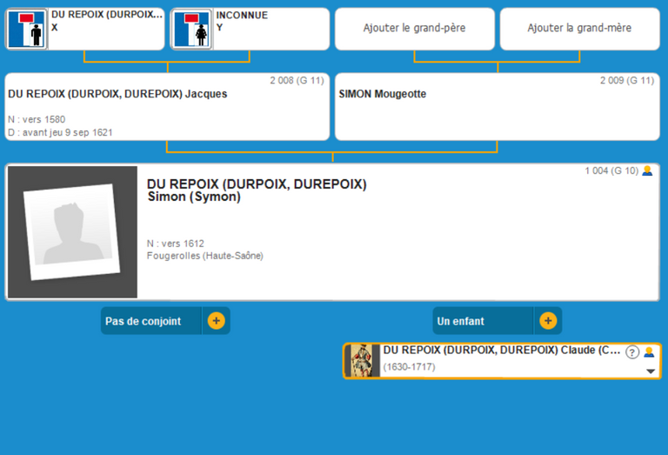Image resolution: width=668 pixels, height=455 pixels.
Task: Click the person icon on Claude's card
Action: coord(648,352)
